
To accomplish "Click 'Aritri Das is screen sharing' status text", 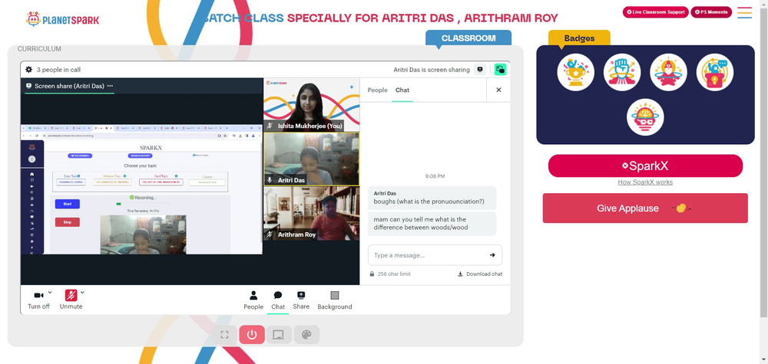I will [432, 70].
